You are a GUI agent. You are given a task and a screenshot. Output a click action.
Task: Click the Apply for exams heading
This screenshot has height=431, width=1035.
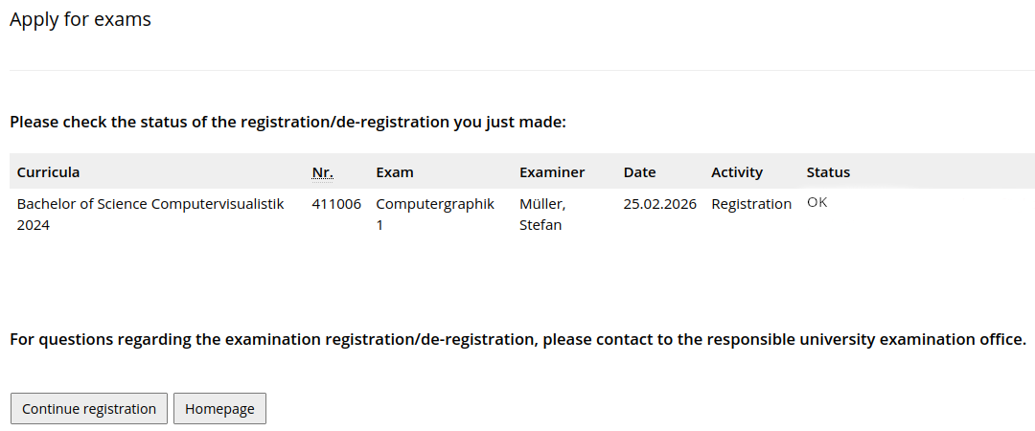80,19
